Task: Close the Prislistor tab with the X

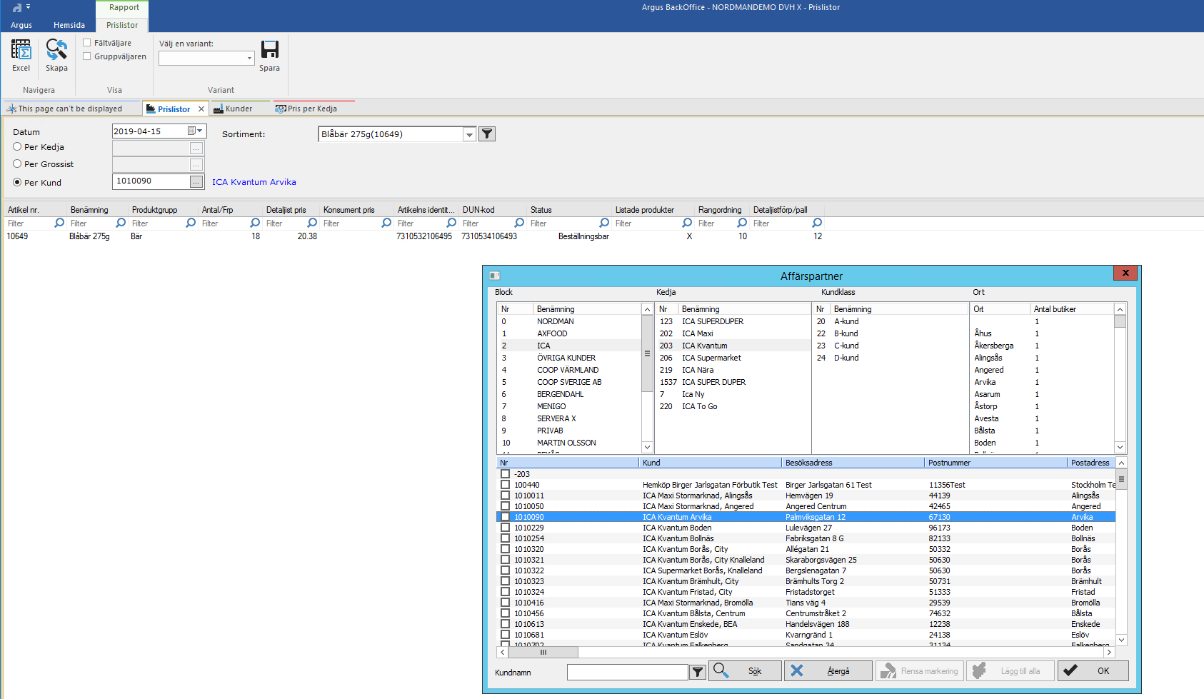Action: click(201, 109)
